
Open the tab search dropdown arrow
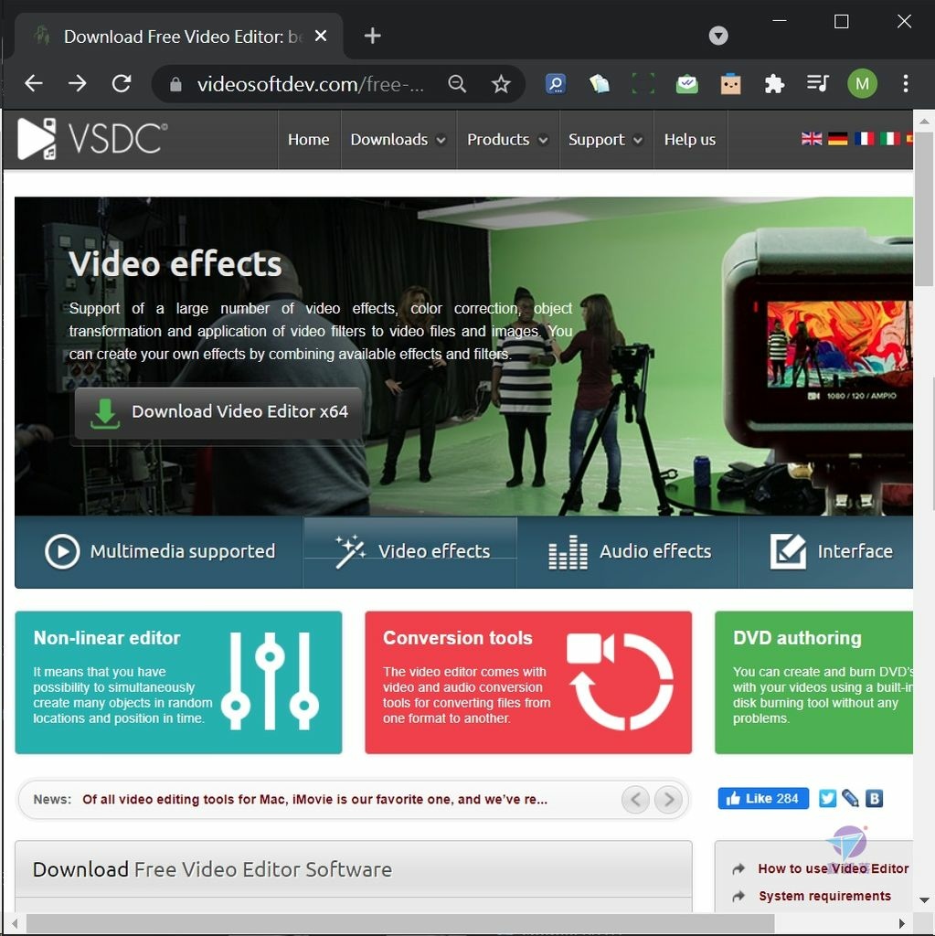pyautogui.click(x=718, y=36)
